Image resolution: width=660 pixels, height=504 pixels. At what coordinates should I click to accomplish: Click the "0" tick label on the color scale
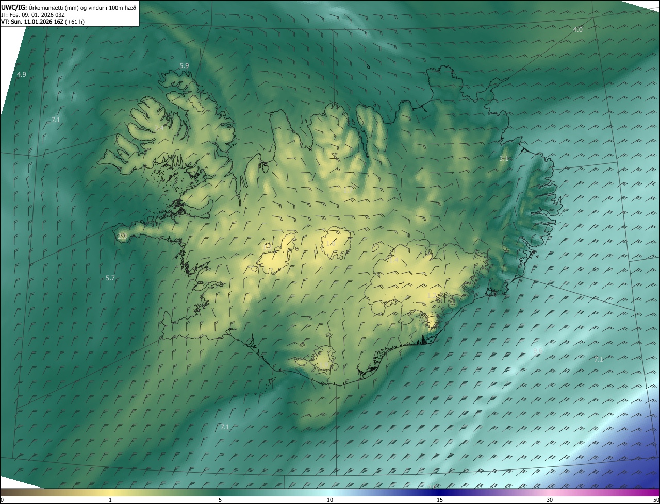2,500
